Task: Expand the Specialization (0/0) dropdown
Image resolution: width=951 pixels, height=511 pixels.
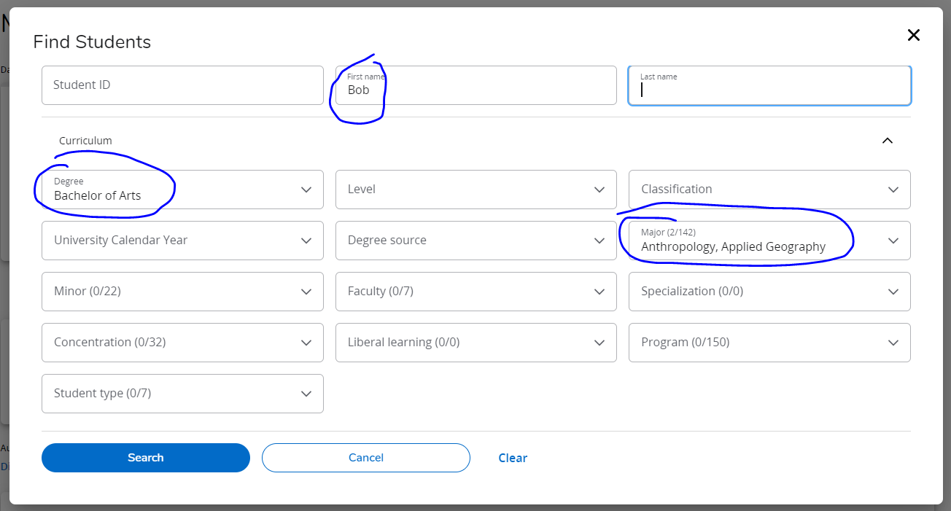Action: point(769,292)
